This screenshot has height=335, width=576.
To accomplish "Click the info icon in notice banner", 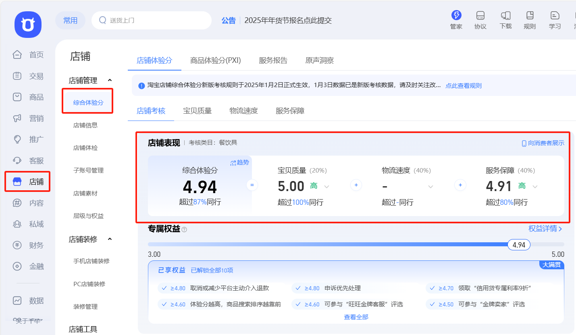I will pos(141,85).
